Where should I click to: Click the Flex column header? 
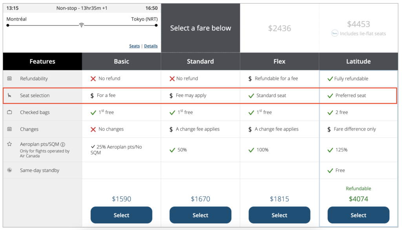(x=279, y=62)
